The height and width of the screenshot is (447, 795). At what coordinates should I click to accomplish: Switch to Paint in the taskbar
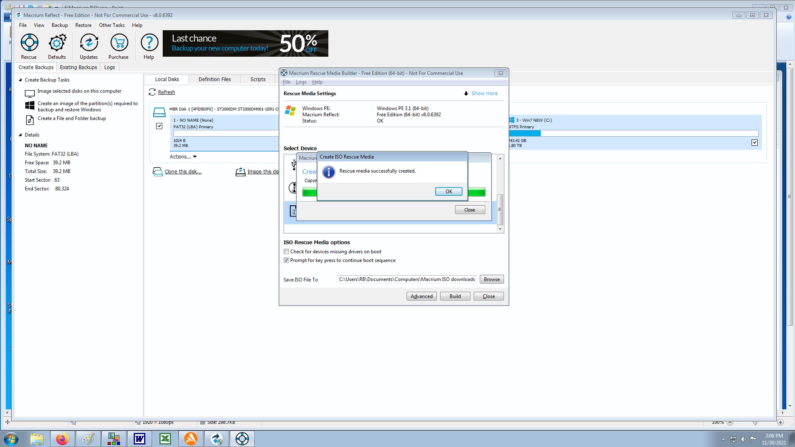(x=88, y=439)
